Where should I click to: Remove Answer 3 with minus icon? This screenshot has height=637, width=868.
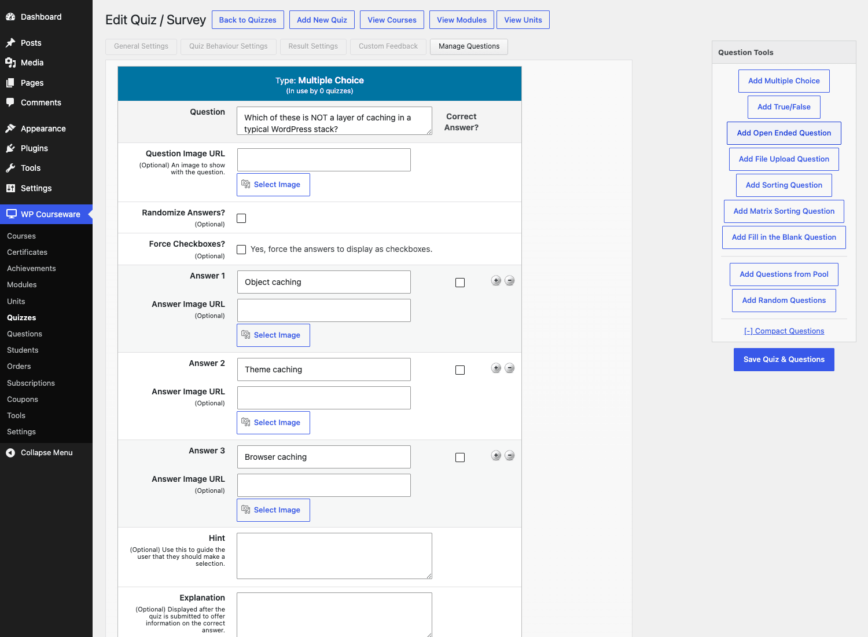coord(510,456)
